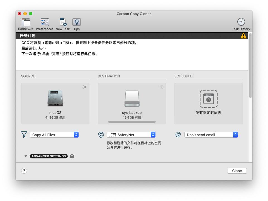Remove the macOS source with the X

tap(85, 87)
